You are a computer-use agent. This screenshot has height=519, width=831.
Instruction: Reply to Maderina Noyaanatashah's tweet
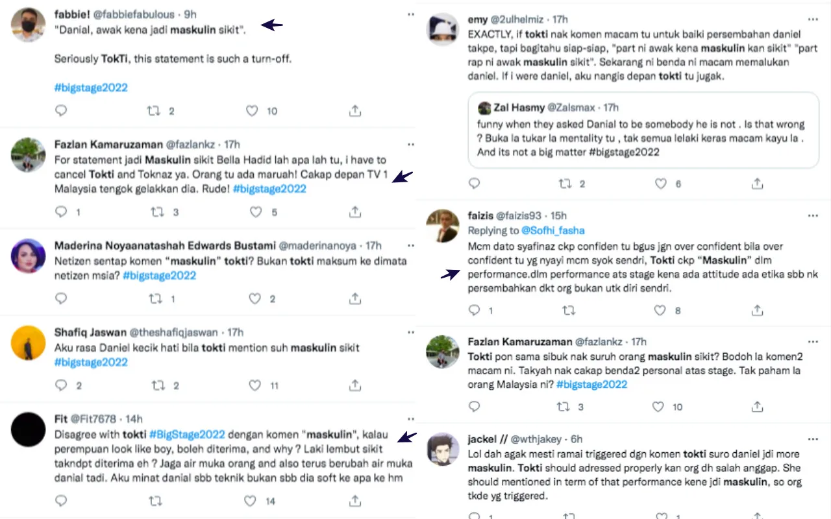[61, 298]
